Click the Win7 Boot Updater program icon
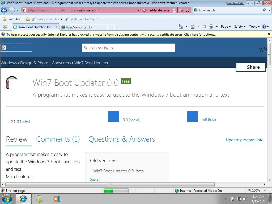 tap(12, 83)
